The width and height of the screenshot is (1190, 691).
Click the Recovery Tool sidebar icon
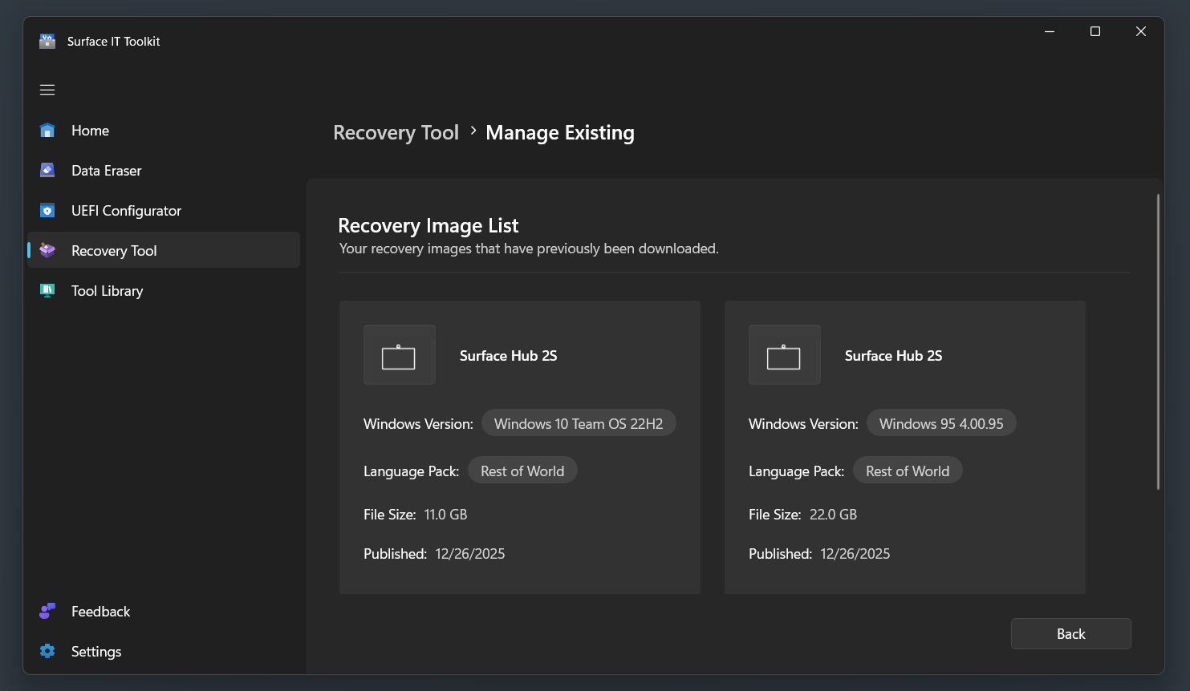point(47,251)
